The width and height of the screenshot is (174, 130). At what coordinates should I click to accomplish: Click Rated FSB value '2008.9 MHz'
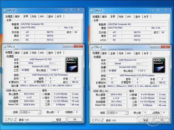point(29,105)
